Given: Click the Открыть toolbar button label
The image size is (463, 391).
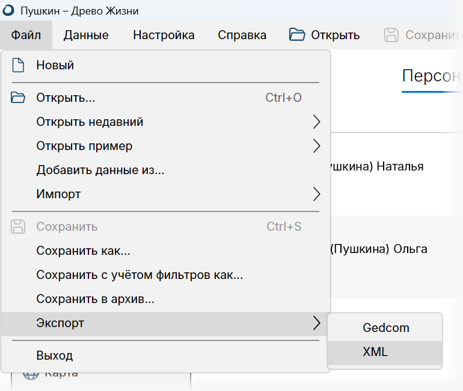Looking at the screenshot, I should (335, 35).
